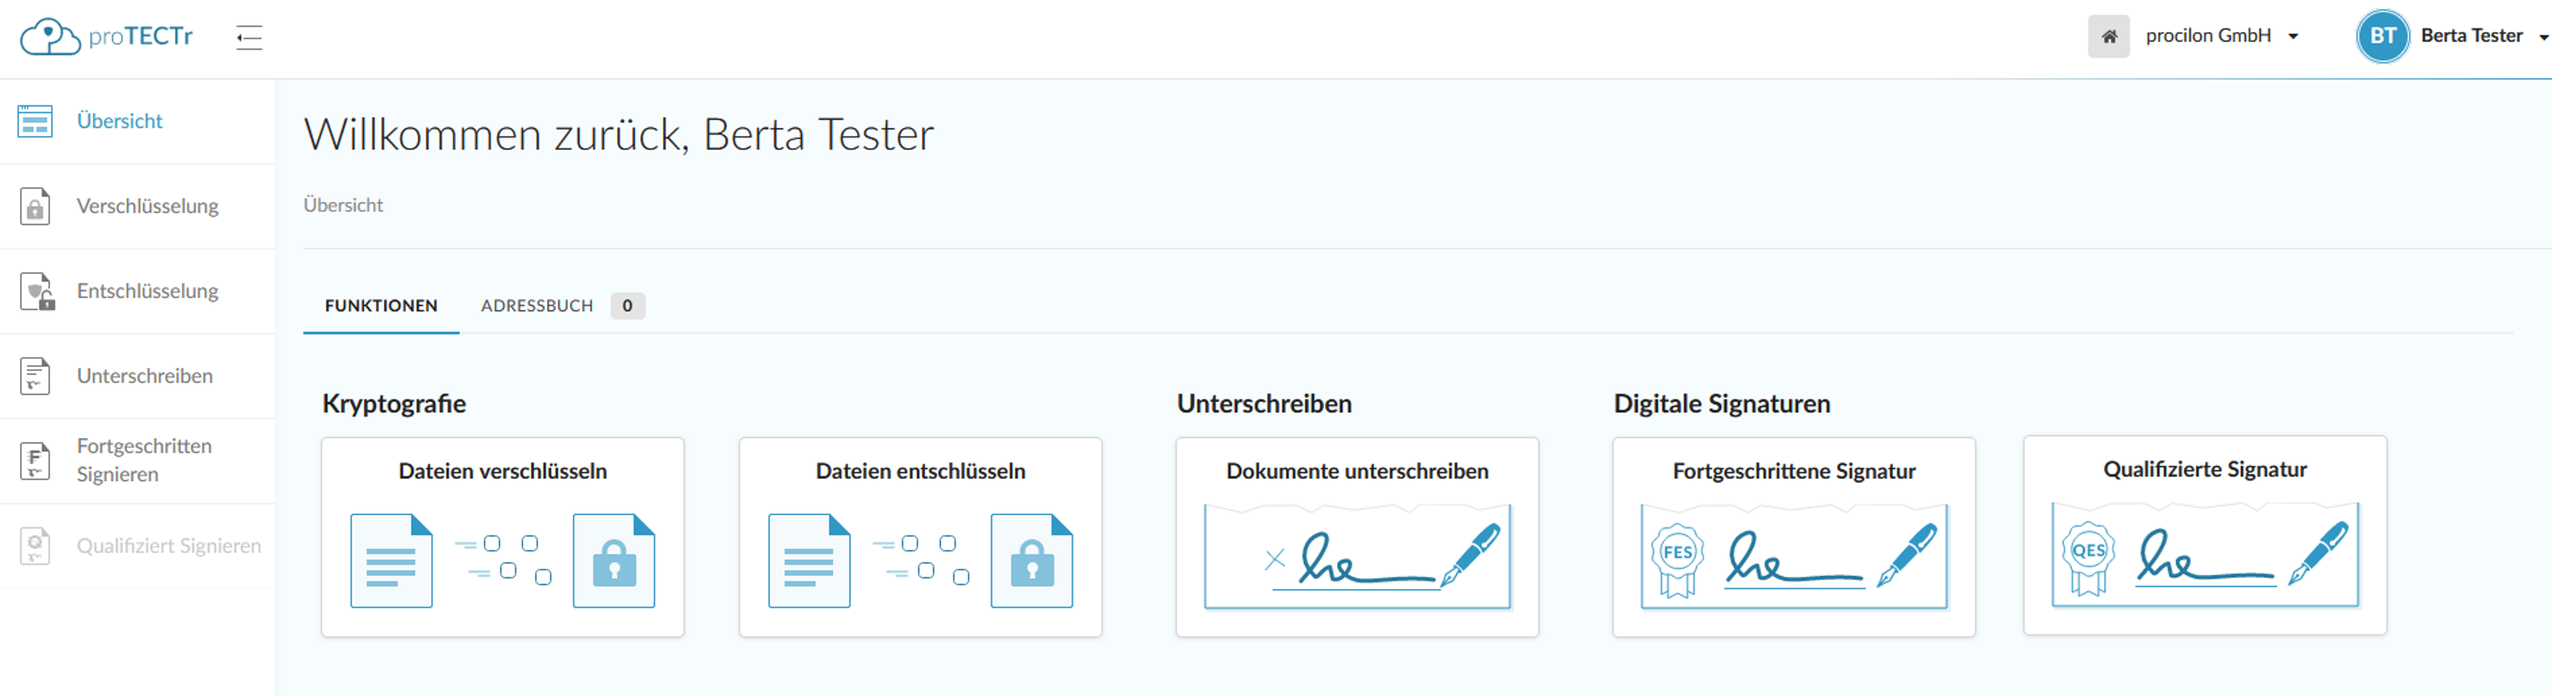Click the BT user avatar

(2381, 37)
